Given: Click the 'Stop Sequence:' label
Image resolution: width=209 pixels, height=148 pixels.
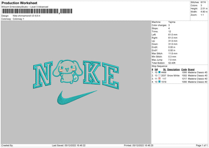Looking at the screenshot, I should [x=160, y=66].
